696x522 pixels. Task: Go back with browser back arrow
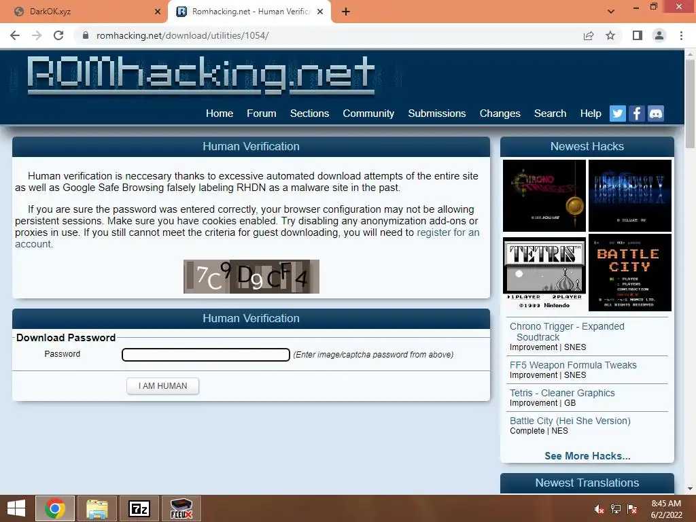click(15, 35)
